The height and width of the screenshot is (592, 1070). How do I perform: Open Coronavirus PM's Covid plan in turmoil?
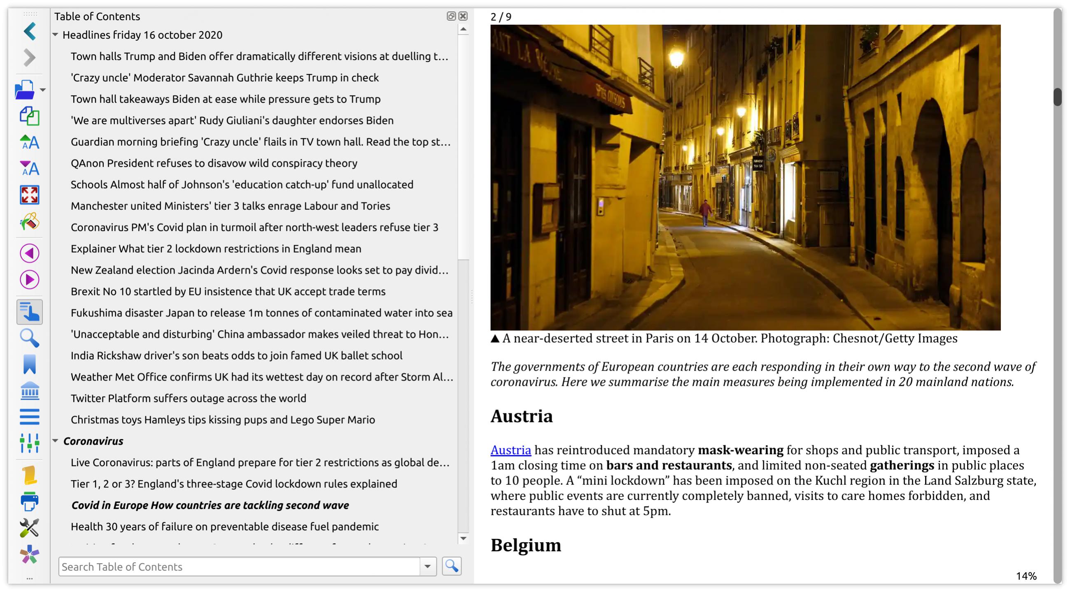click(x=254, y=228)
